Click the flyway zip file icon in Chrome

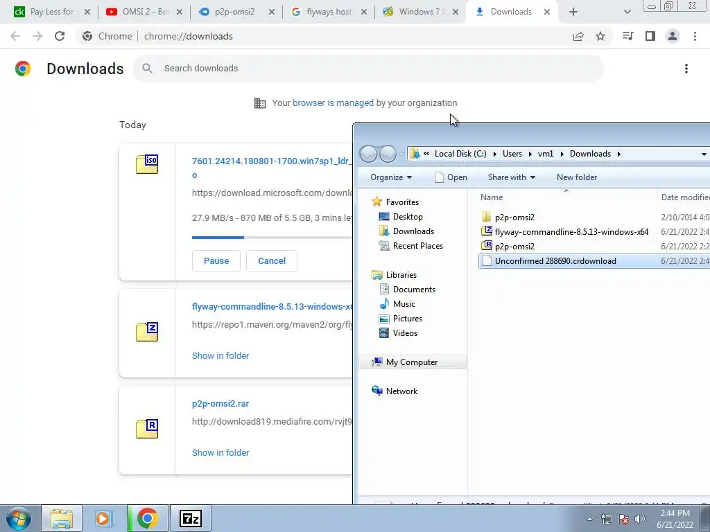click(x=147, y=332)
